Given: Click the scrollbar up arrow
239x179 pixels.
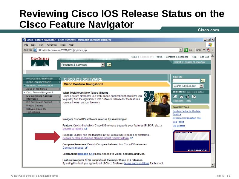Looking at the screenshot, I should point(213,55).
